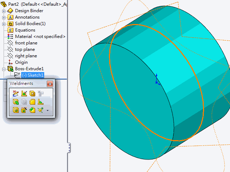Select the Boss-Extrude1 feature

click(x=29, y=69)
